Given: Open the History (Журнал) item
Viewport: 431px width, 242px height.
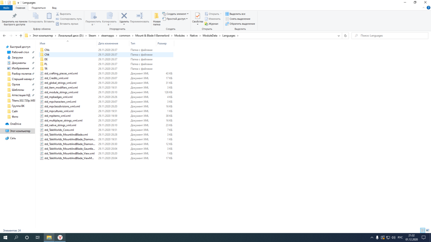Looking at the screenshot, I should [x=212, y=24].
